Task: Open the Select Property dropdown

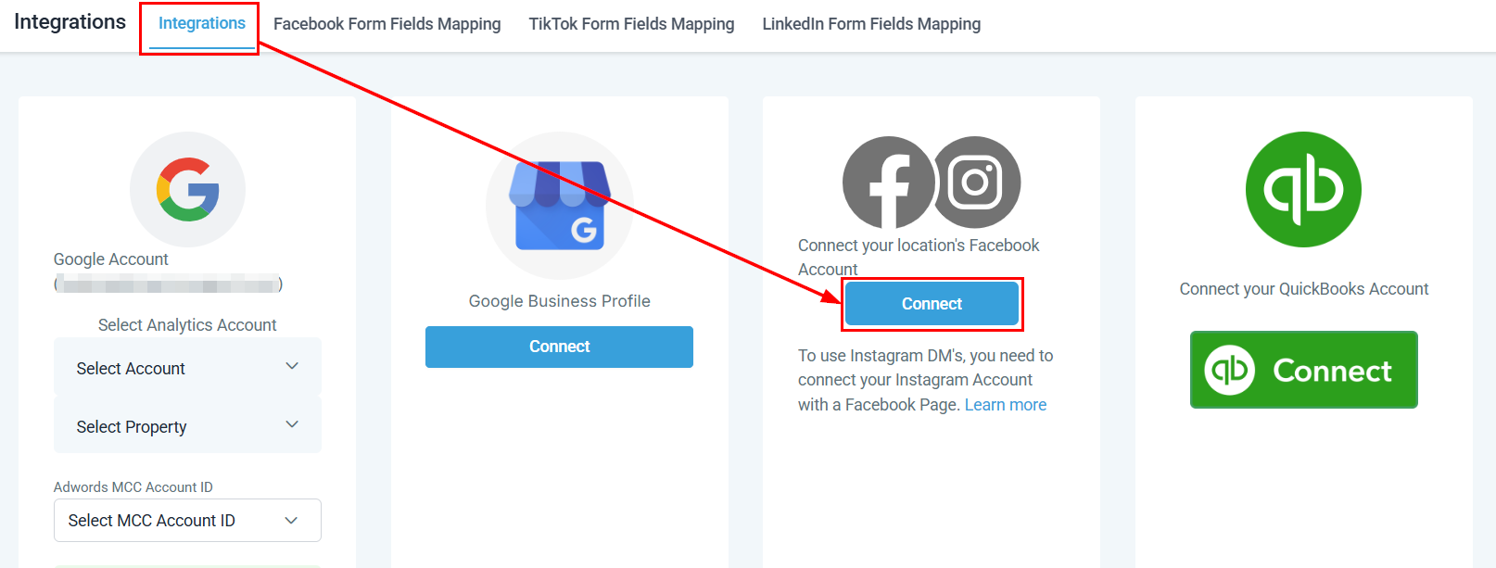Action: (187, 426)
